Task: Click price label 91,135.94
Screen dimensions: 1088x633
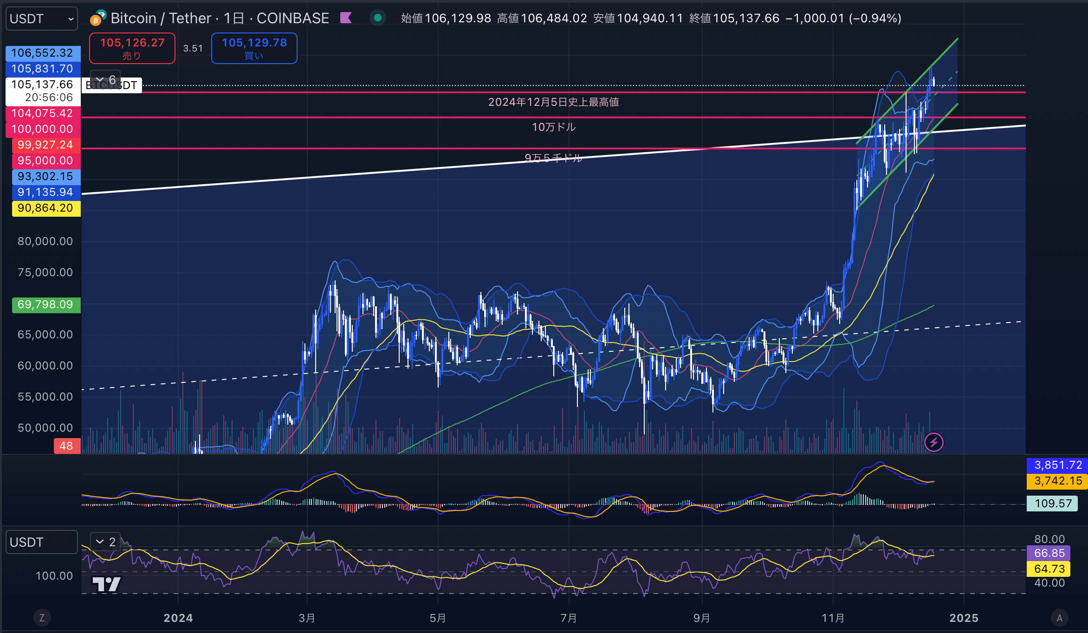Action: click(x=46, y=192)
